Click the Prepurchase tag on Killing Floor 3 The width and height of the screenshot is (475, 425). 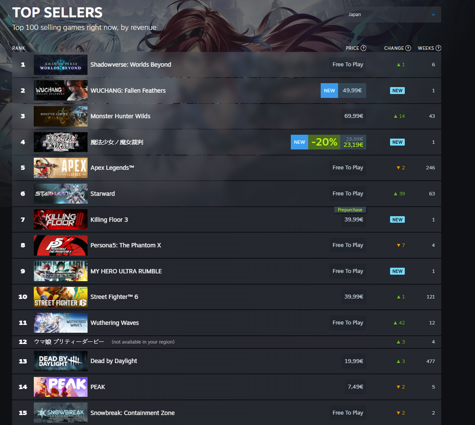click(350, 210)
